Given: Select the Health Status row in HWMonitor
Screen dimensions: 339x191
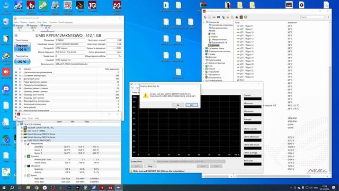Looking at the screenshot, I should coord(69,163).
